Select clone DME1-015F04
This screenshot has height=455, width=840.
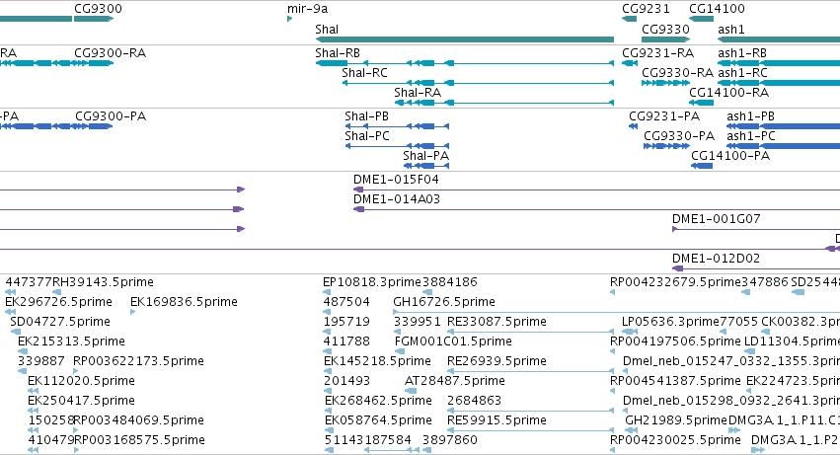(x=597, y=190)
